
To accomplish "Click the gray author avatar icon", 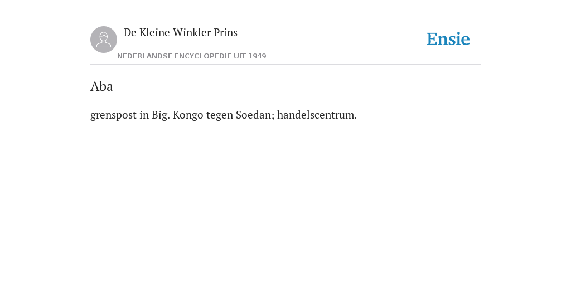I will [x=104, y=40].
